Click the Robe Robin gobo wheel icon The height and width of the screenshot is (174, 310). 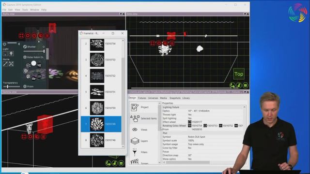pyautogui.click(x=25, y=57)
